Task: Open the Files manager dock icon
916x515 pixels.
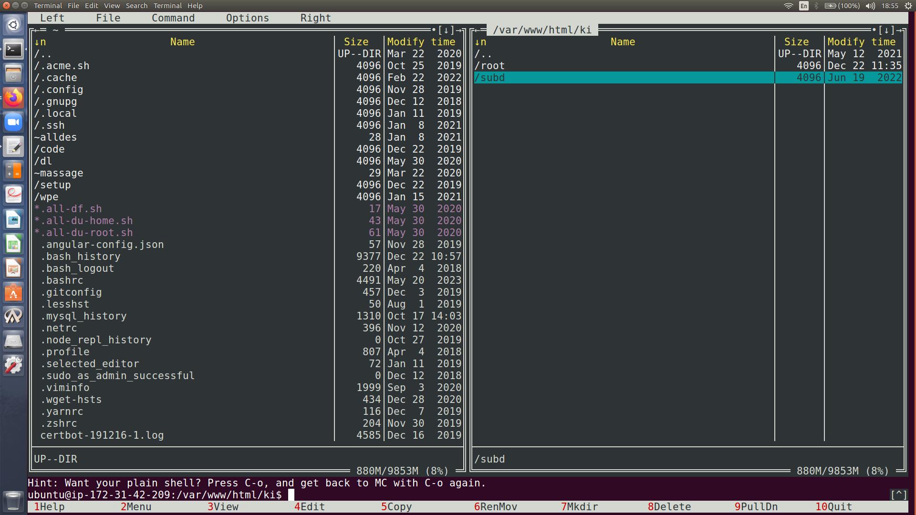Action: (x=13, y=73)
